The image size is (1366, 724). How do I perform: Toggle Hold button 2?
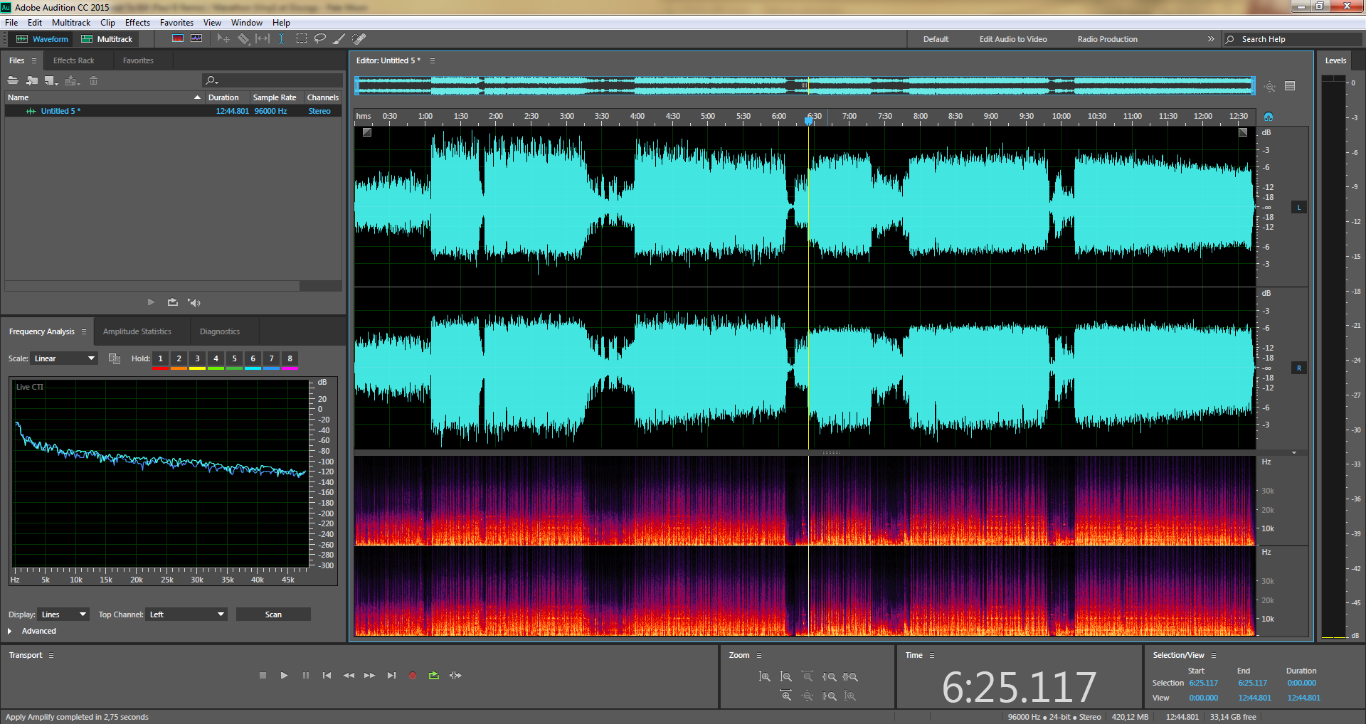coord(179,358)
